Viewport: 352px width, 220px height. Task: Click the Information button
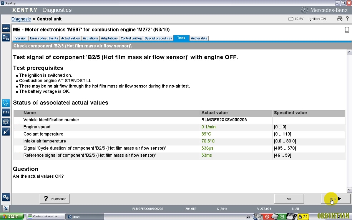(x=55, y=199)
